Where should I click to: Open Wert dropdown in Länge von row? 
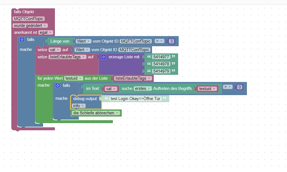[84, 41]
